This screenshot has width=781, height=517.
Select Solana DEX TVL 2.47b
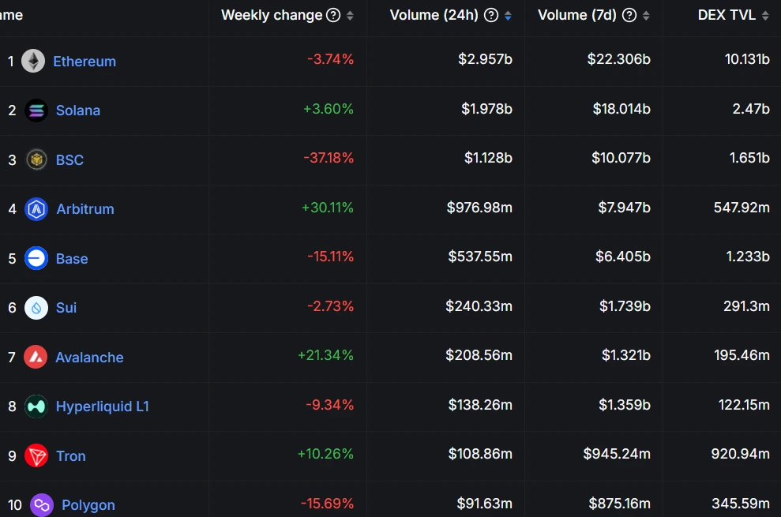[x=751, y=109]
